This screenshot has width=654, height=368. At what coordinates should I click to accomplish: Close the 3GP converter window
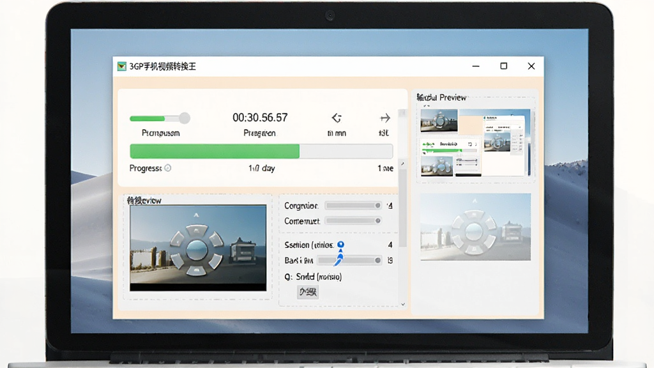coord(531,66)
